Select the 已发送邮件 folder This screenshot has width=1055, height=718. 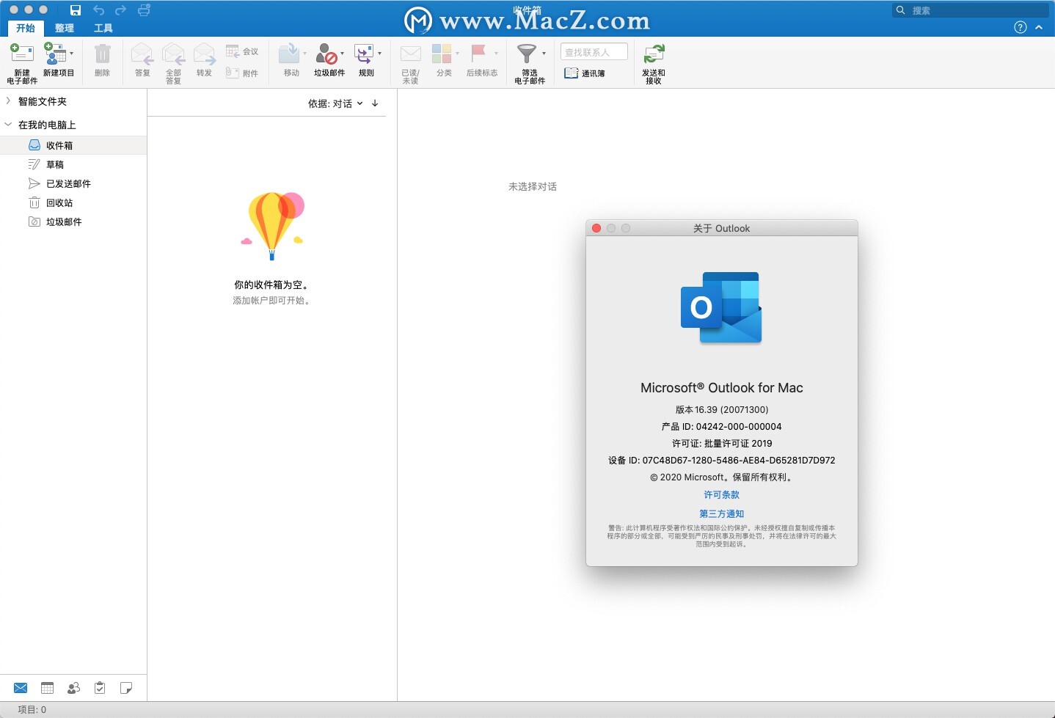73,183
